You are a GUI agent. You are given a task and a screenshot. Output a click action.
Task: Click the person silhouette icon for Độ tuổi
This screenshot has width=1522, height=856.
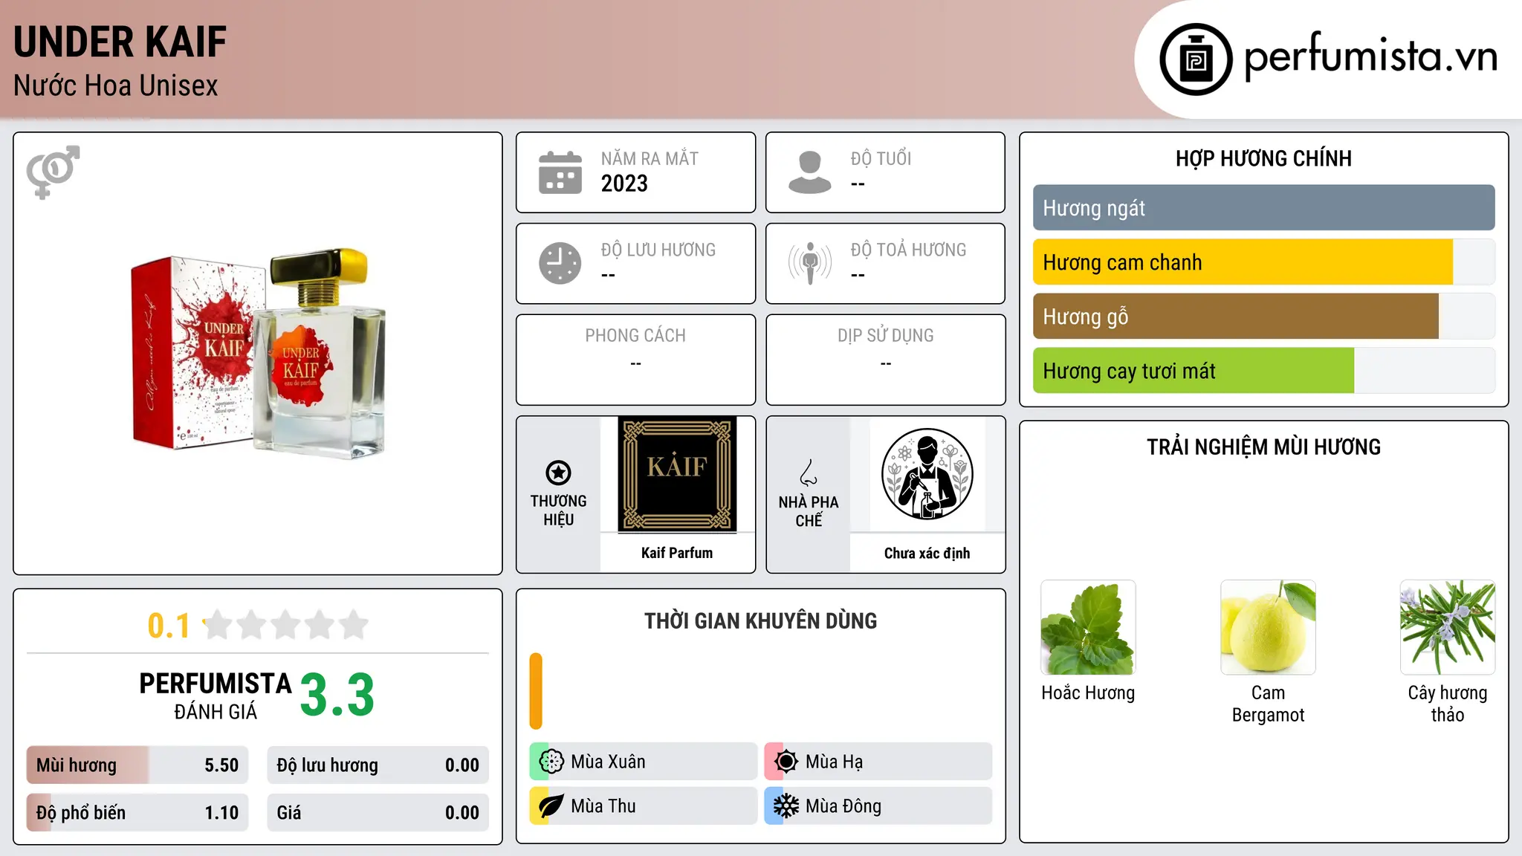click(809, 172)
